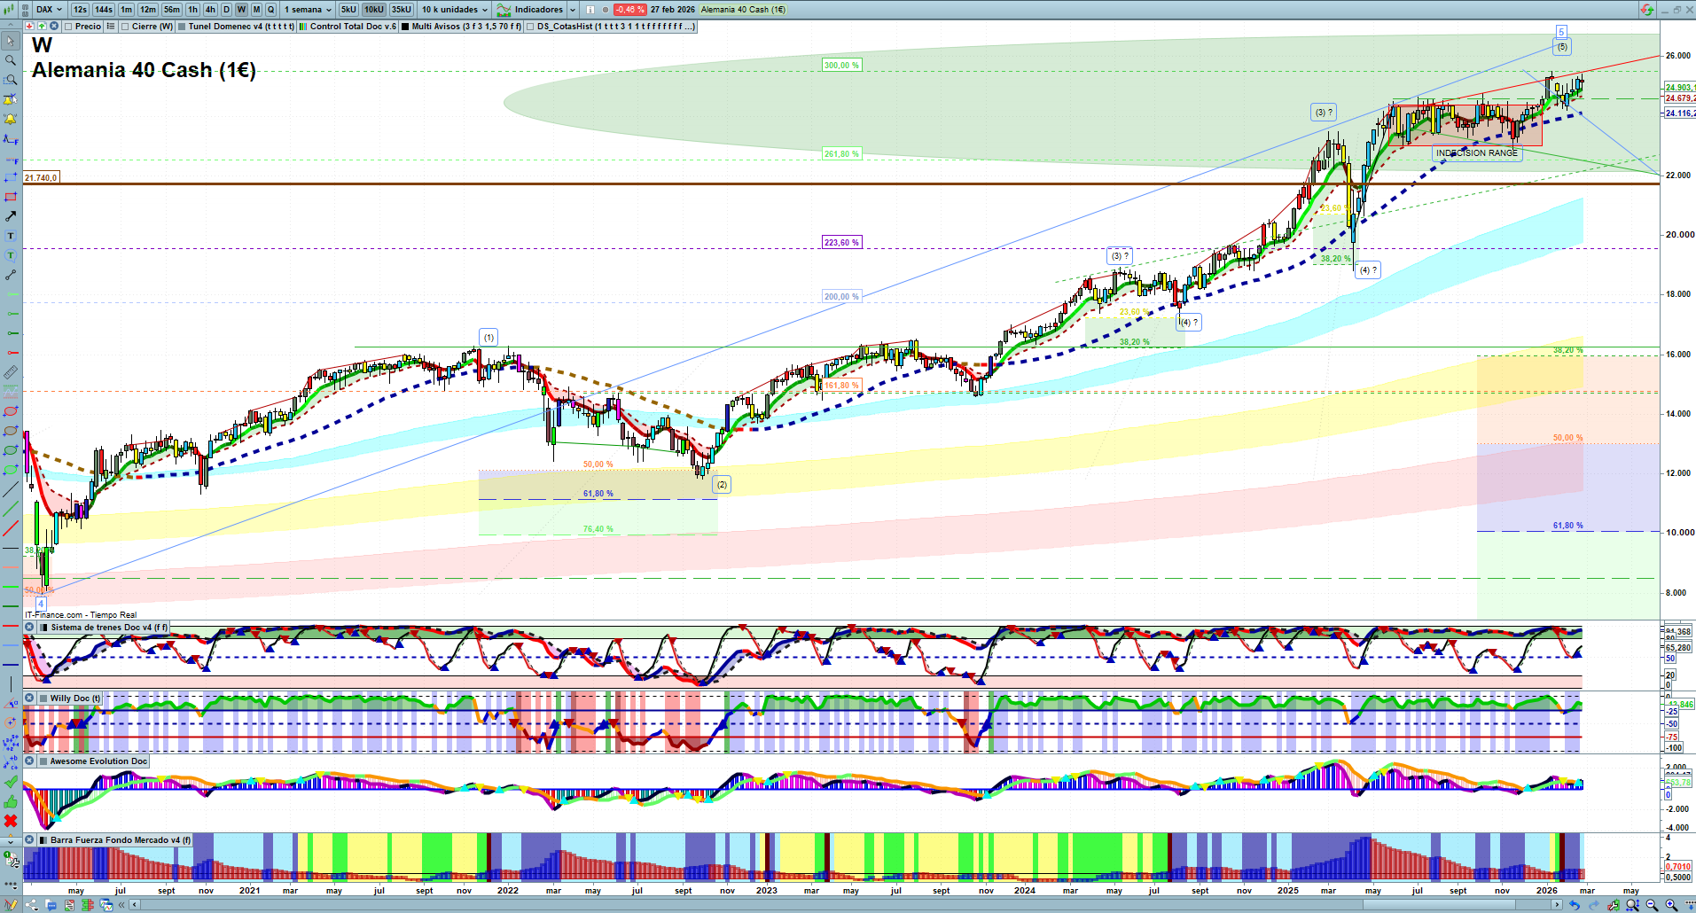
Task: Select the black arrow drawing tool
Action: click(x=11, y=216)
